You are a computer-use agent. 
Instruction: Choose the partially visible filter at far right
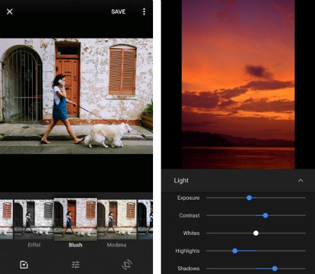[x=145, y=219]
